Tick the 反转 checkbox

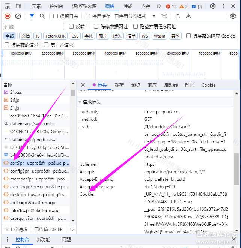coord(71,26)
